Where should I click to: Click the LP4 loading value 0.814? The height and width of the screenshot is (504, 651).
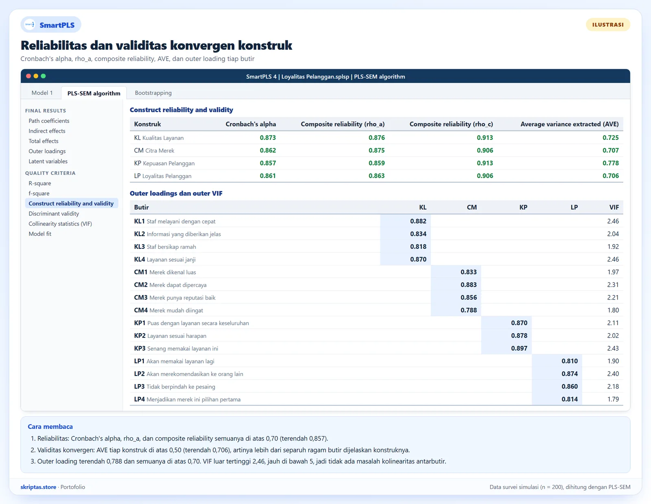tap(570, 399)
